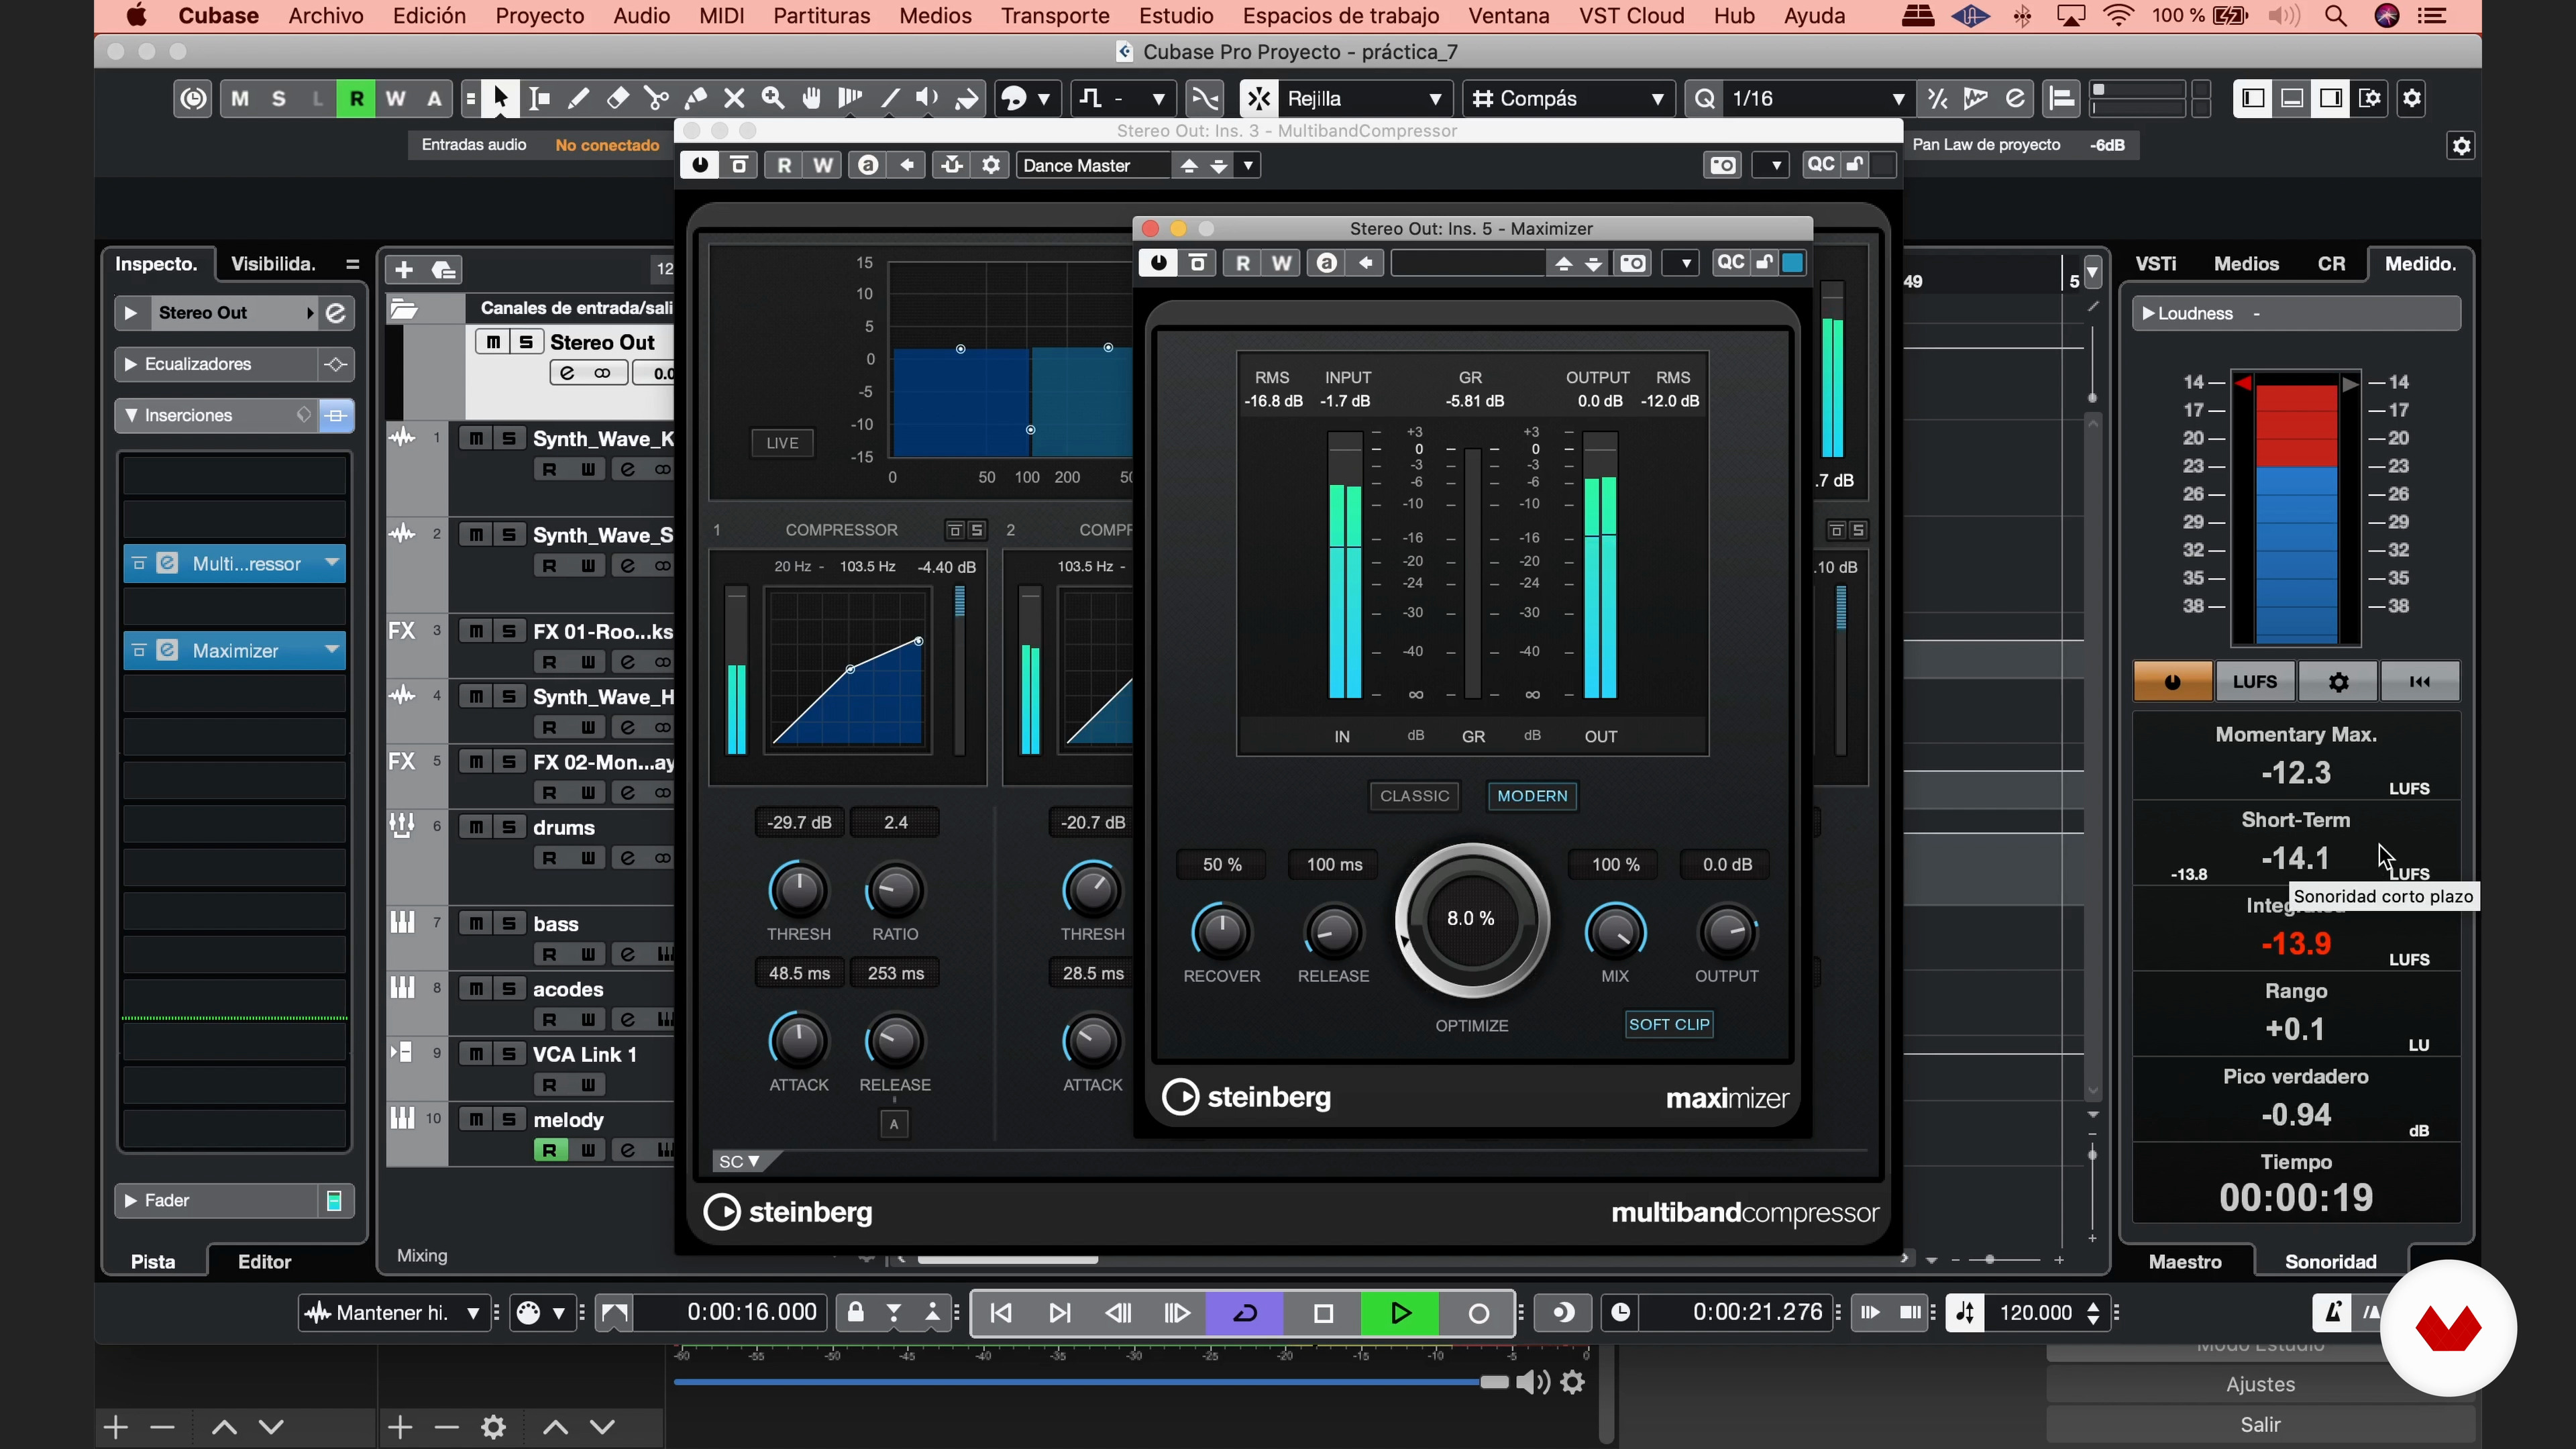Click the Play transport button
2576x1449 pixels.
click(x=1400, y=1313)
